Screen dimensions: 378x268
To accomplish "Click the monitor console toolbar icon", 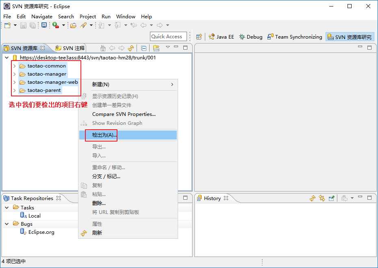I will pos(44,25).
